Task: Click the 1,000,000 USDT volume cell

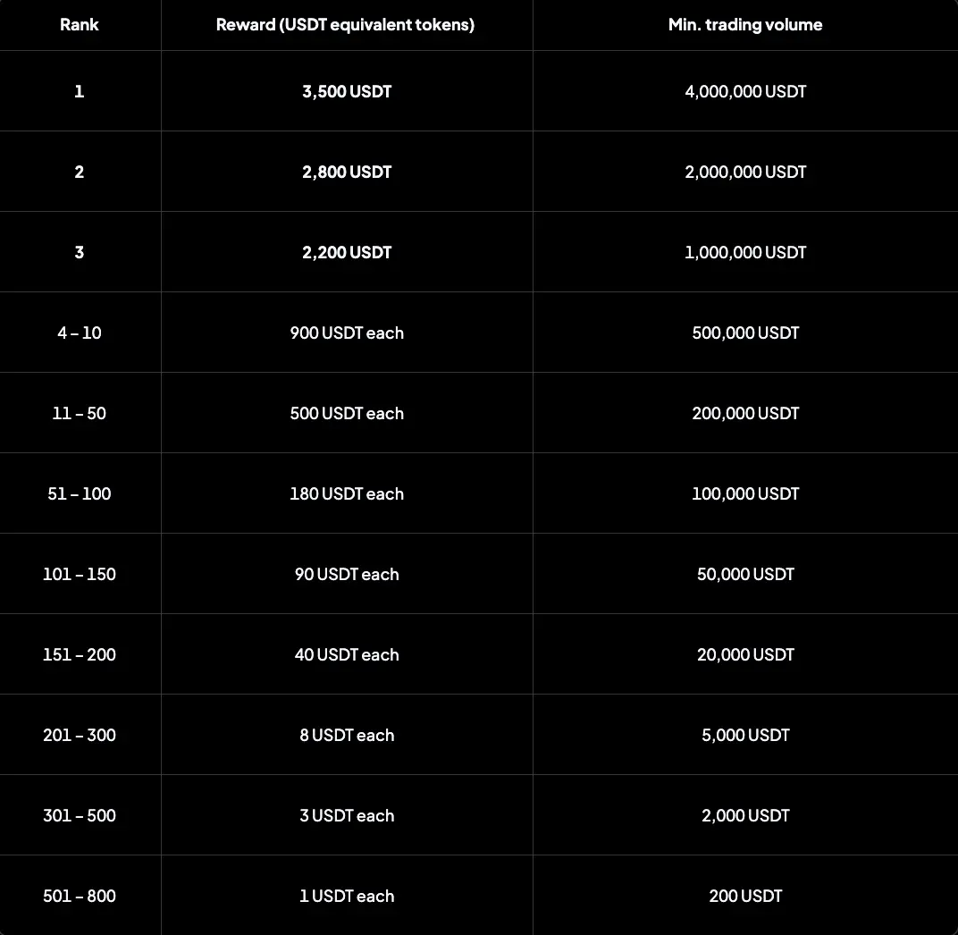Action: 745,252
